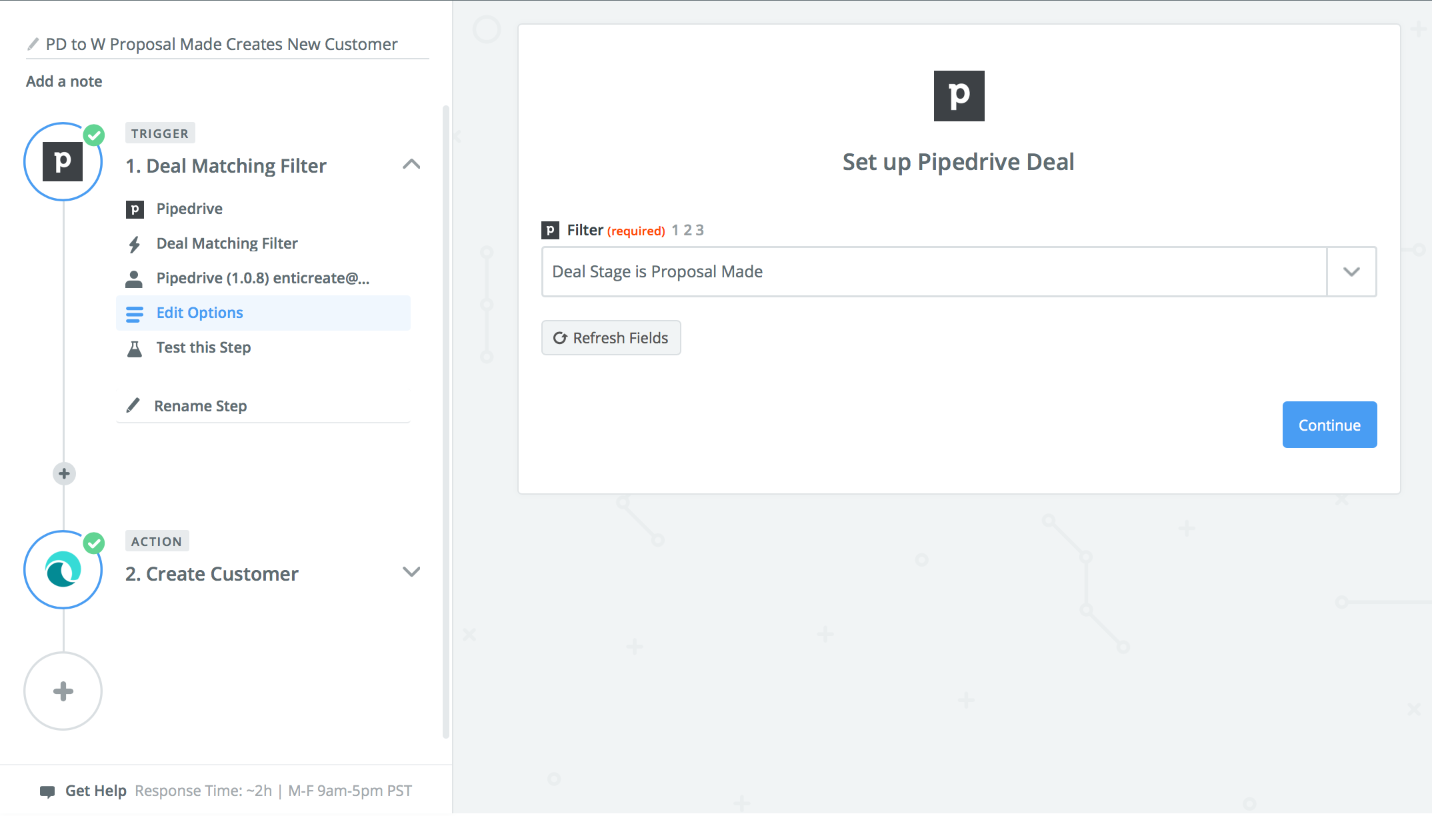Open the Pipedrive app menu item
1432x816 pixels.
(263, 209)
